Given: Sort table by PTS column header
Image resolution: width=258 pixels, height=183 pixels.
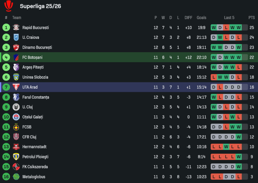Looking at the screenshot, I should click(252, 18).
